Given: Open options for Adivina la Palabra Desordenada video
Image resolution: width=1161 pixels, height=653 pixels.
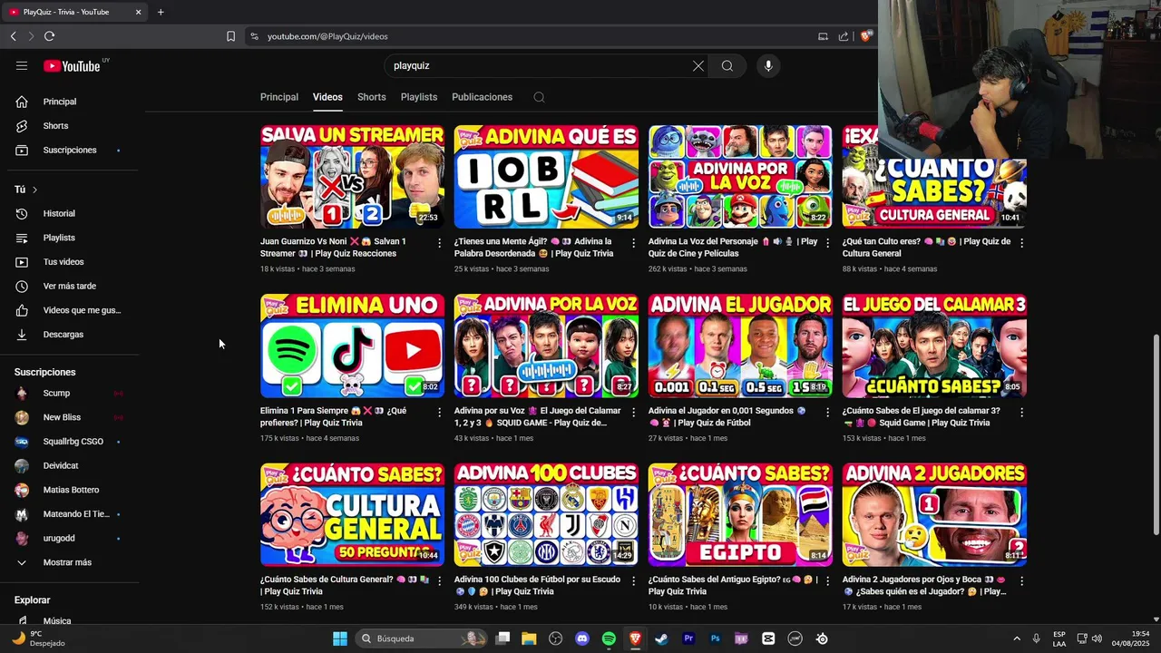Looking at the screenshot, I should coord(633,243).
